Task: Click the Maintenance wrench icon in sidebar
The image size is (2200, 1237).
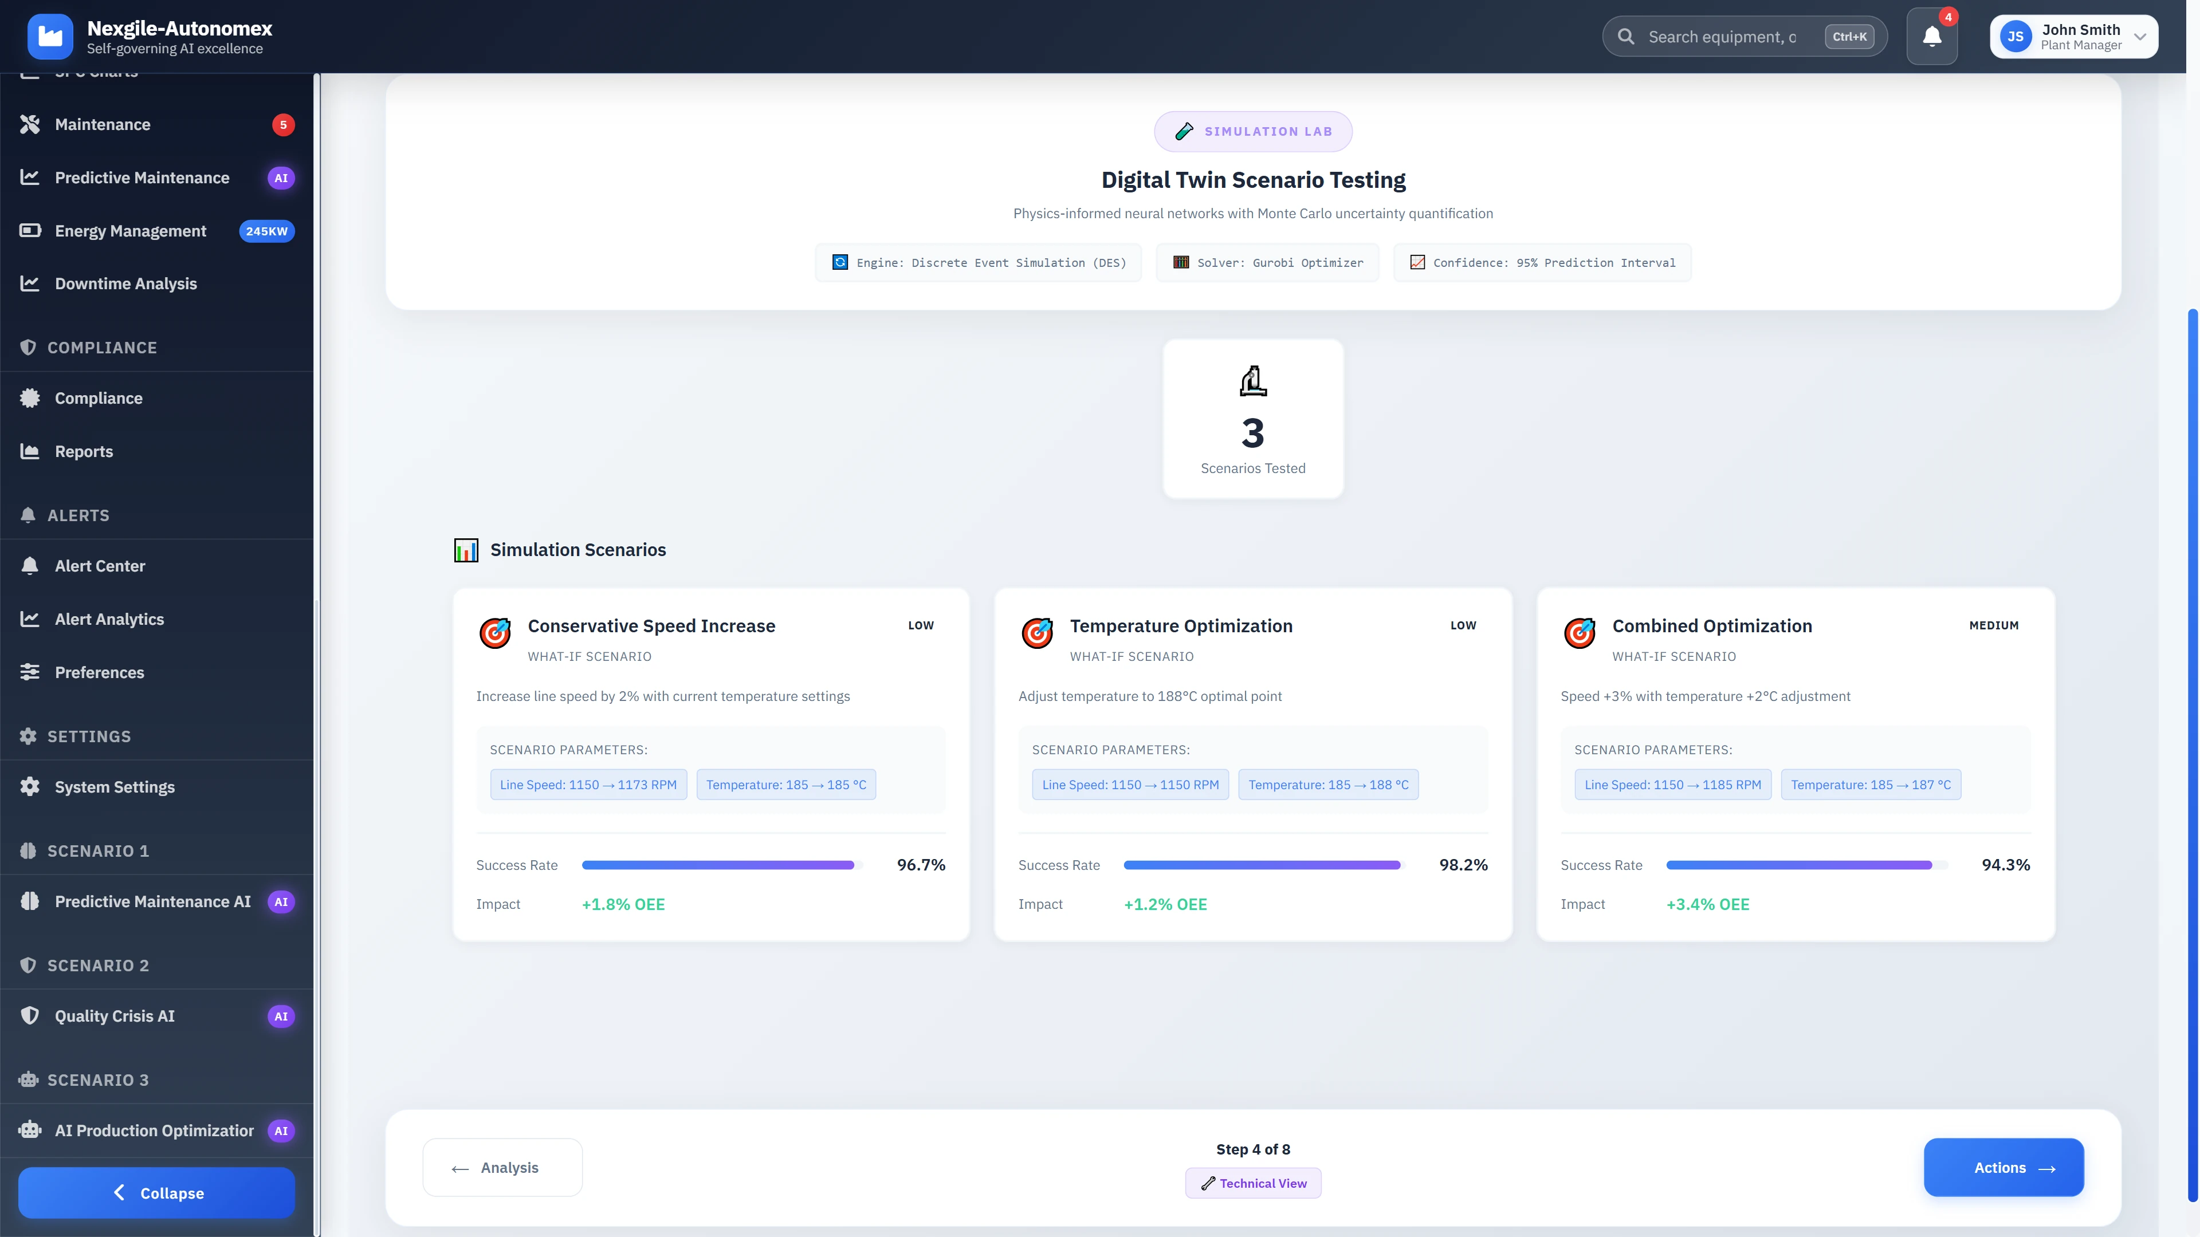Action: 30,125
